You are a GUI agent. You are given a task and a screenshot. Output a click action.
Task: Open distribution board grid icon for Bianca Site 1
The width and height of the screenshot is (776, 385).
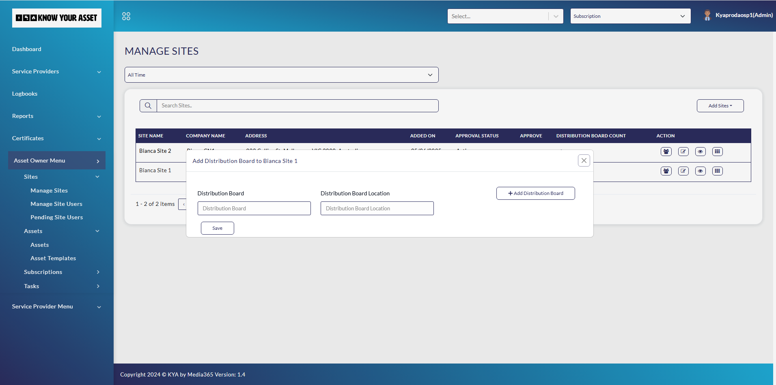click(718, 171)
